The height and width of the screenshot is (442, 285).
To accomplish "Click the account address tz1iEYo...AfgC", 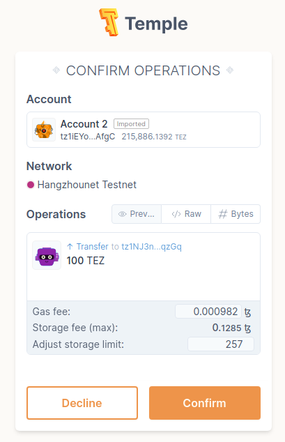I will (88, 137).
